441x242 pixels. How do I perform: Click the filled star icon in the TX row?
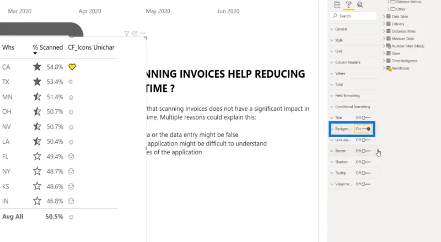[x=37, y=82]
